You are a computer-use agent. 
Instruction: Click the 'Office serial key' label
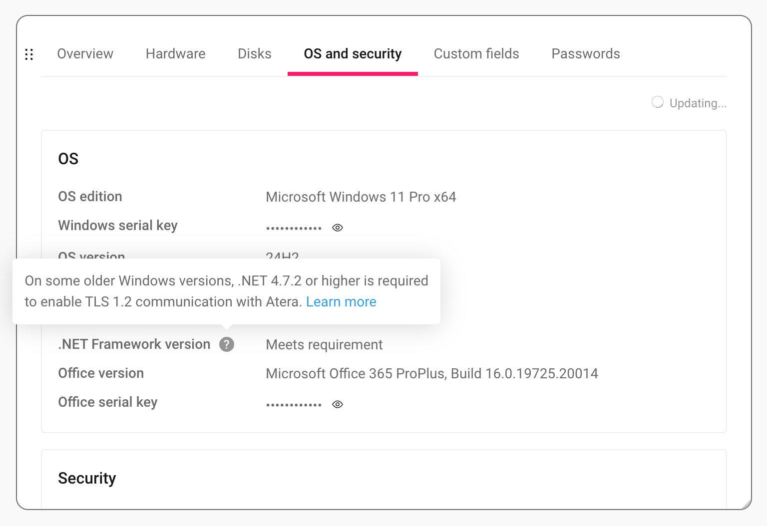108,402
